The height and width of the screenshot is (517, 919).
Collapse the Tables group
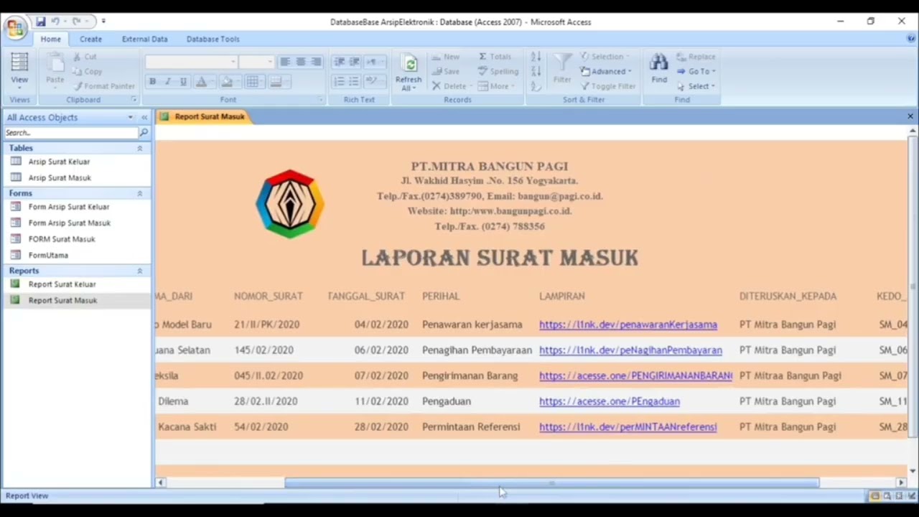tap(139, 148)
